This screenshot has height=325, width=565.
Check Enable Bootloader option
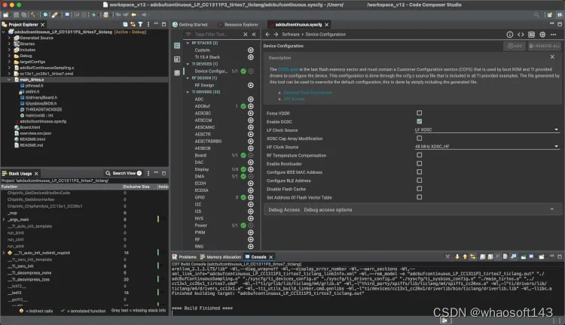[x=419, y=163]
